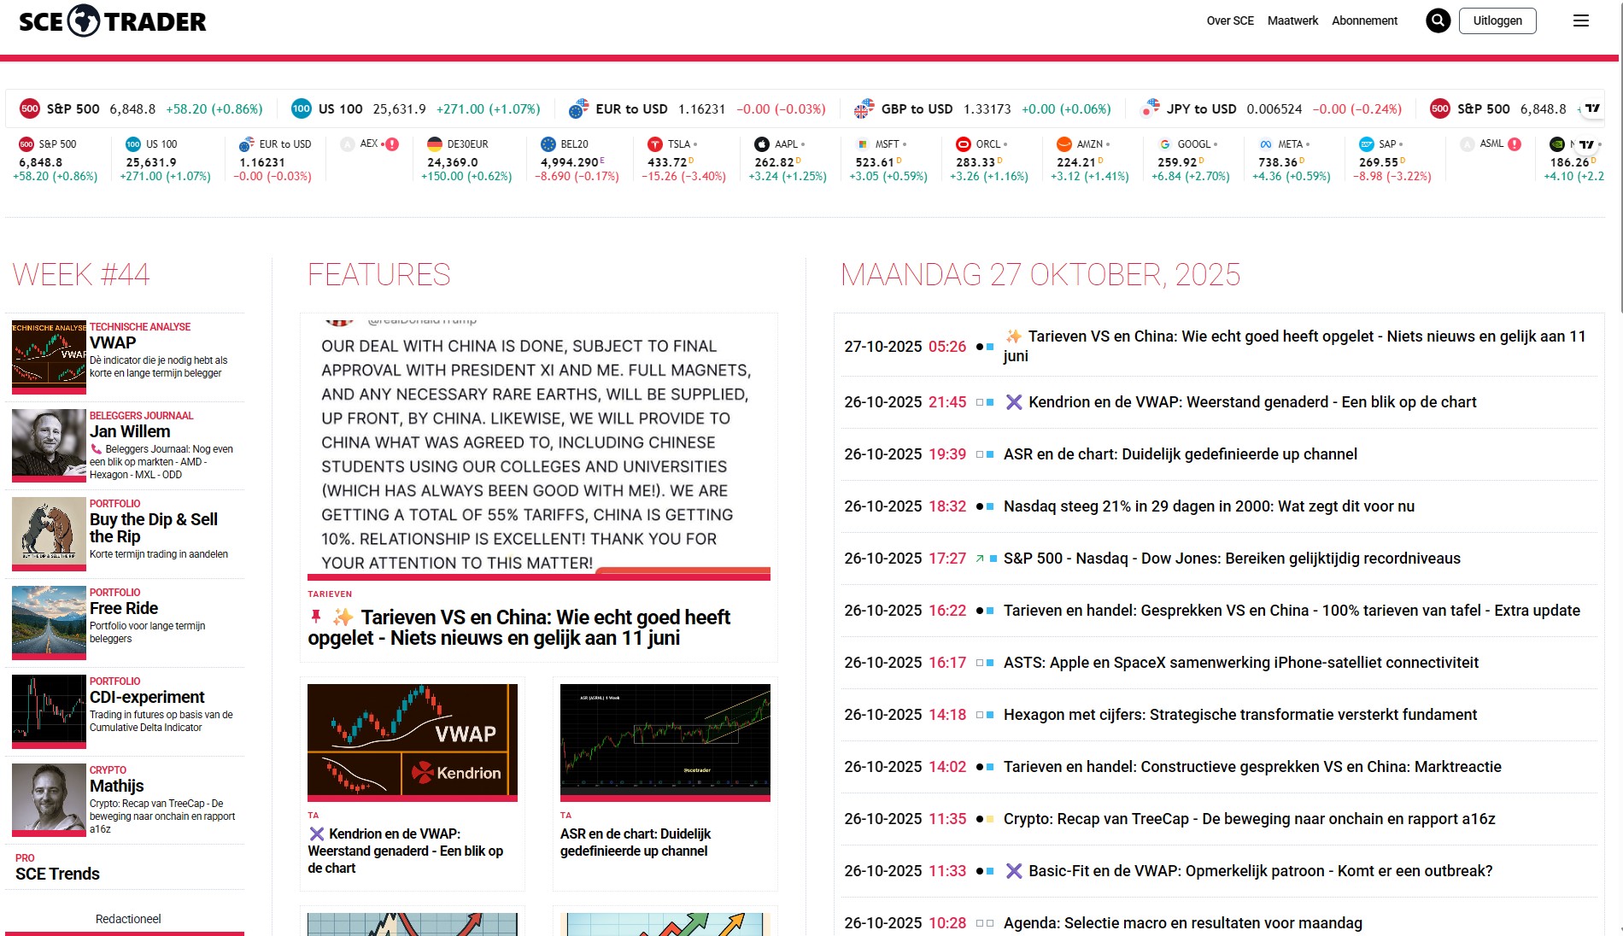Click the X icon in the 21:45 news row
This screenshot has height=936, width=1623.
point(1014,402)
